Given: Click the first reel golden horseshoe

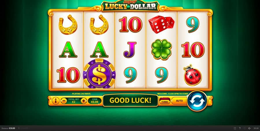Looking at the screenshot, I should tap(68, 24).
